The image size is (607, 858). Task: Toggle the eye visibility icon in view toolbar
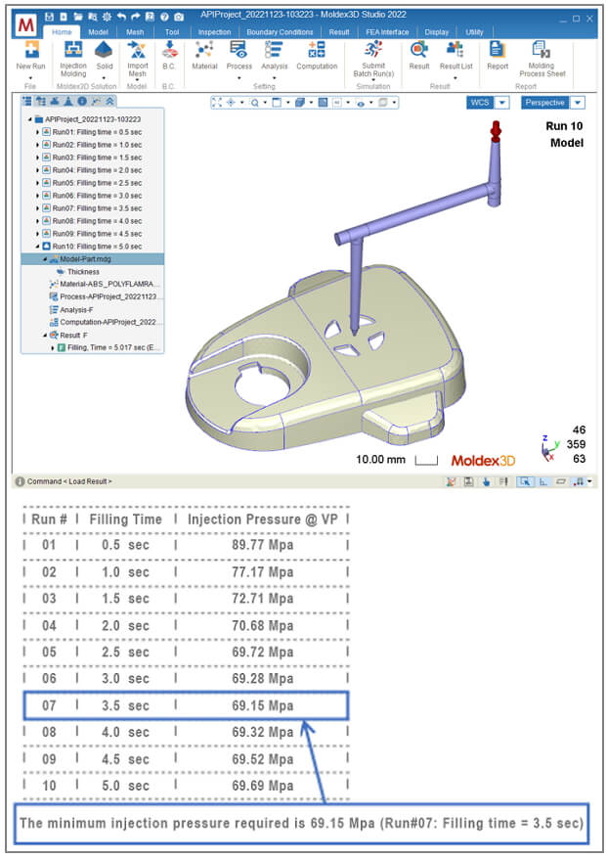(361, 103)
